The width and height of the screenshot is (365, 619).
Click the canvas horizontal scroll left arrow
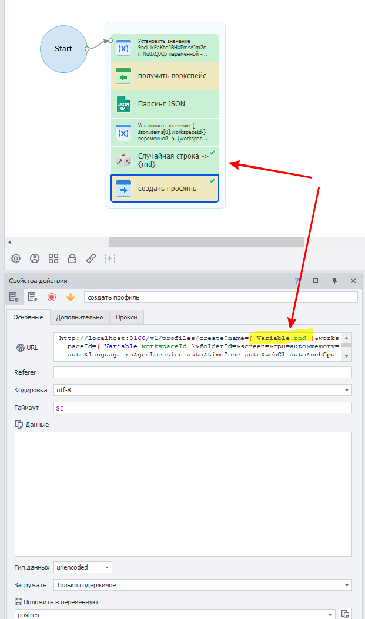tap(10, 242)
